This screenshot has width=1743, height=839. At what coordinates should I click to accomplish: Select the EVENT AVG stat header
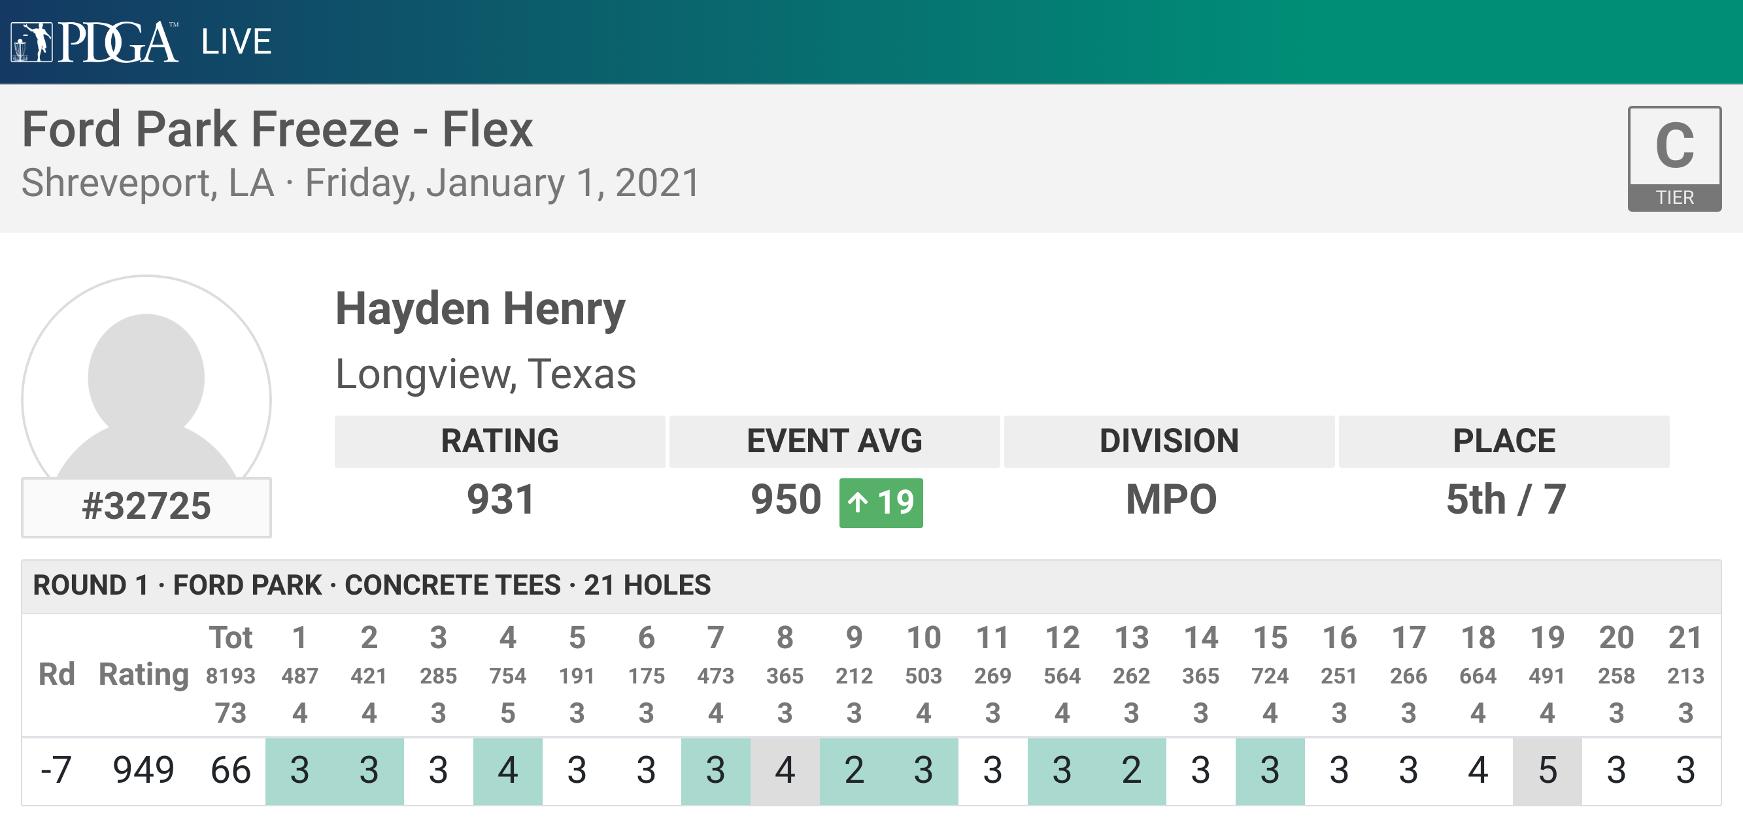click(x=834, y=441)
